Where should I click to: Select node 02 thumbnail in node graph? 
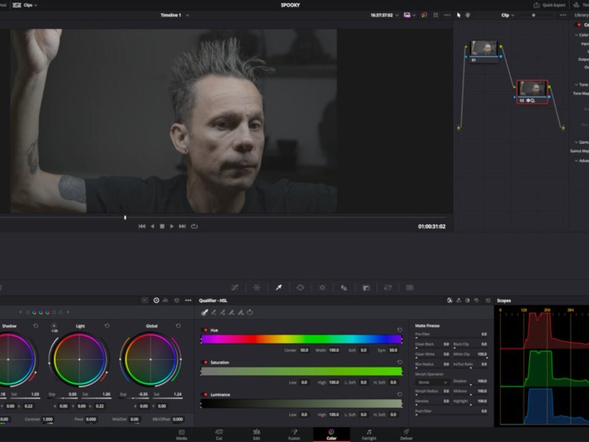pyautogui.click(x=532, y=89)
